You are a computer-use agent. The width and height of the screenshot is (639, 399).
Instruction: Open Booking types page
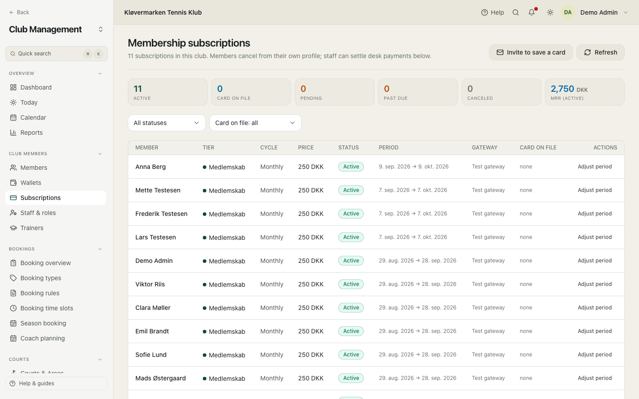[55, 278]
